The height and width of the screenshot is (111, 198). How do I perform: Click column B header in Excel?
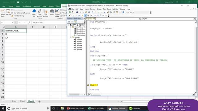point(32,27)
